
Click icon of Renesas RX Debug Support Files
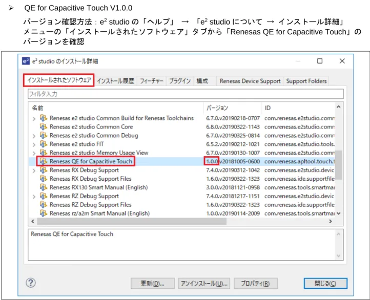(x=43, y=179)
